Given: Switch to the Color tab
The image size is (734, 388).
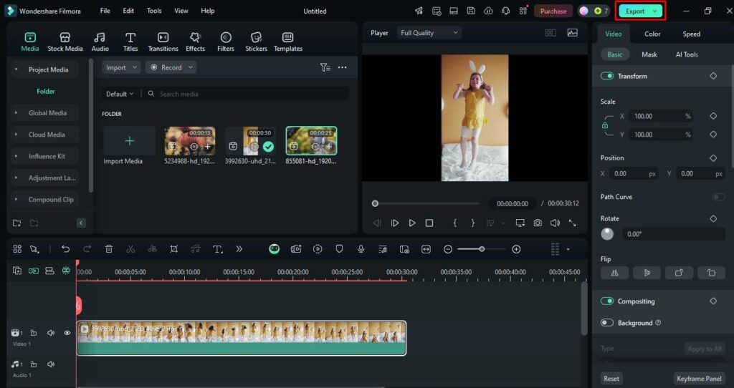Looking at the screenshot, I should point(652,34).
